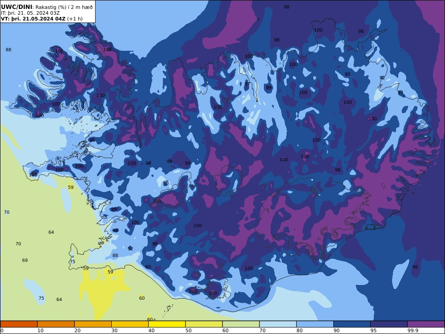The width and height of the screenshot is (445, 334).
Task: Click the '93' humidity value on the map
Action: pos(400,93)
